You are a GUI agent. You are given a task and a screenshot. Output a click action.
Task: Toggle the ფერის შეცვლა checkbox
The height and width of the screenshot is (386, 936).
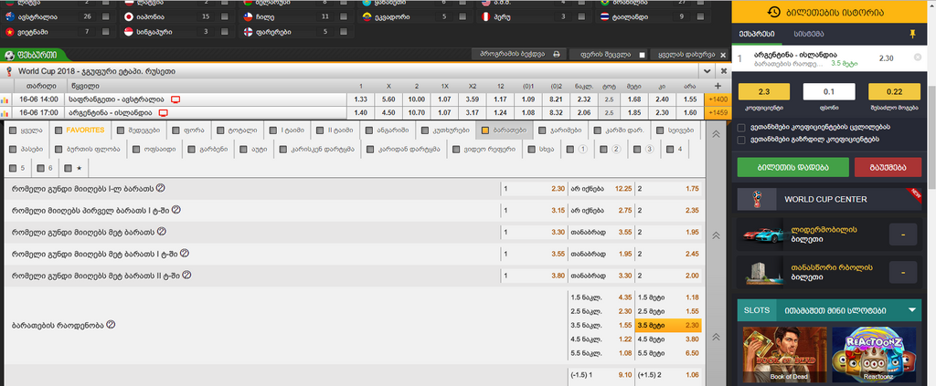(642, 55)
